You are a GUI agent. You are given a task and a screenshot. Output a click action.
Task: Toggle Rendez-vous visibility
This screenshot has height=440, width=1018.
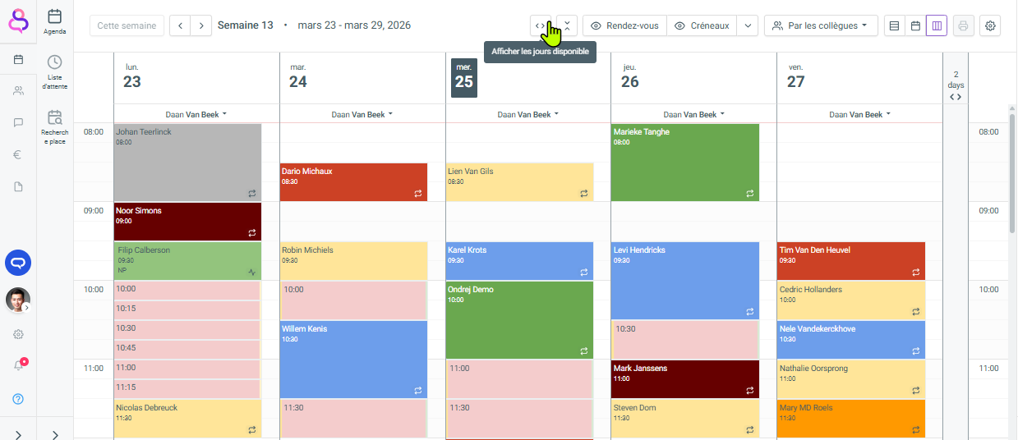[x=624, y=25]
